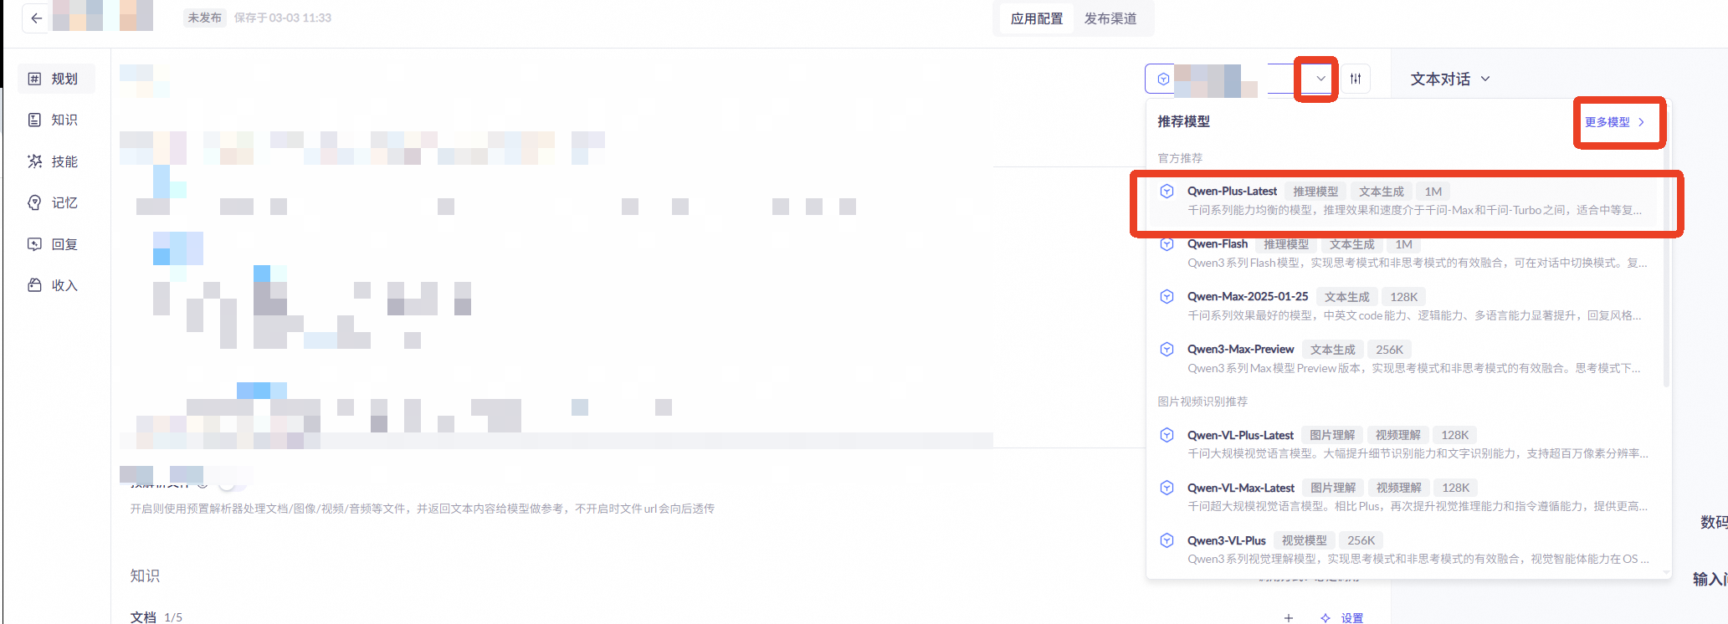Open the 回复 sidebar section
Screen dimensions: 1728x624
tap(56, 244)
